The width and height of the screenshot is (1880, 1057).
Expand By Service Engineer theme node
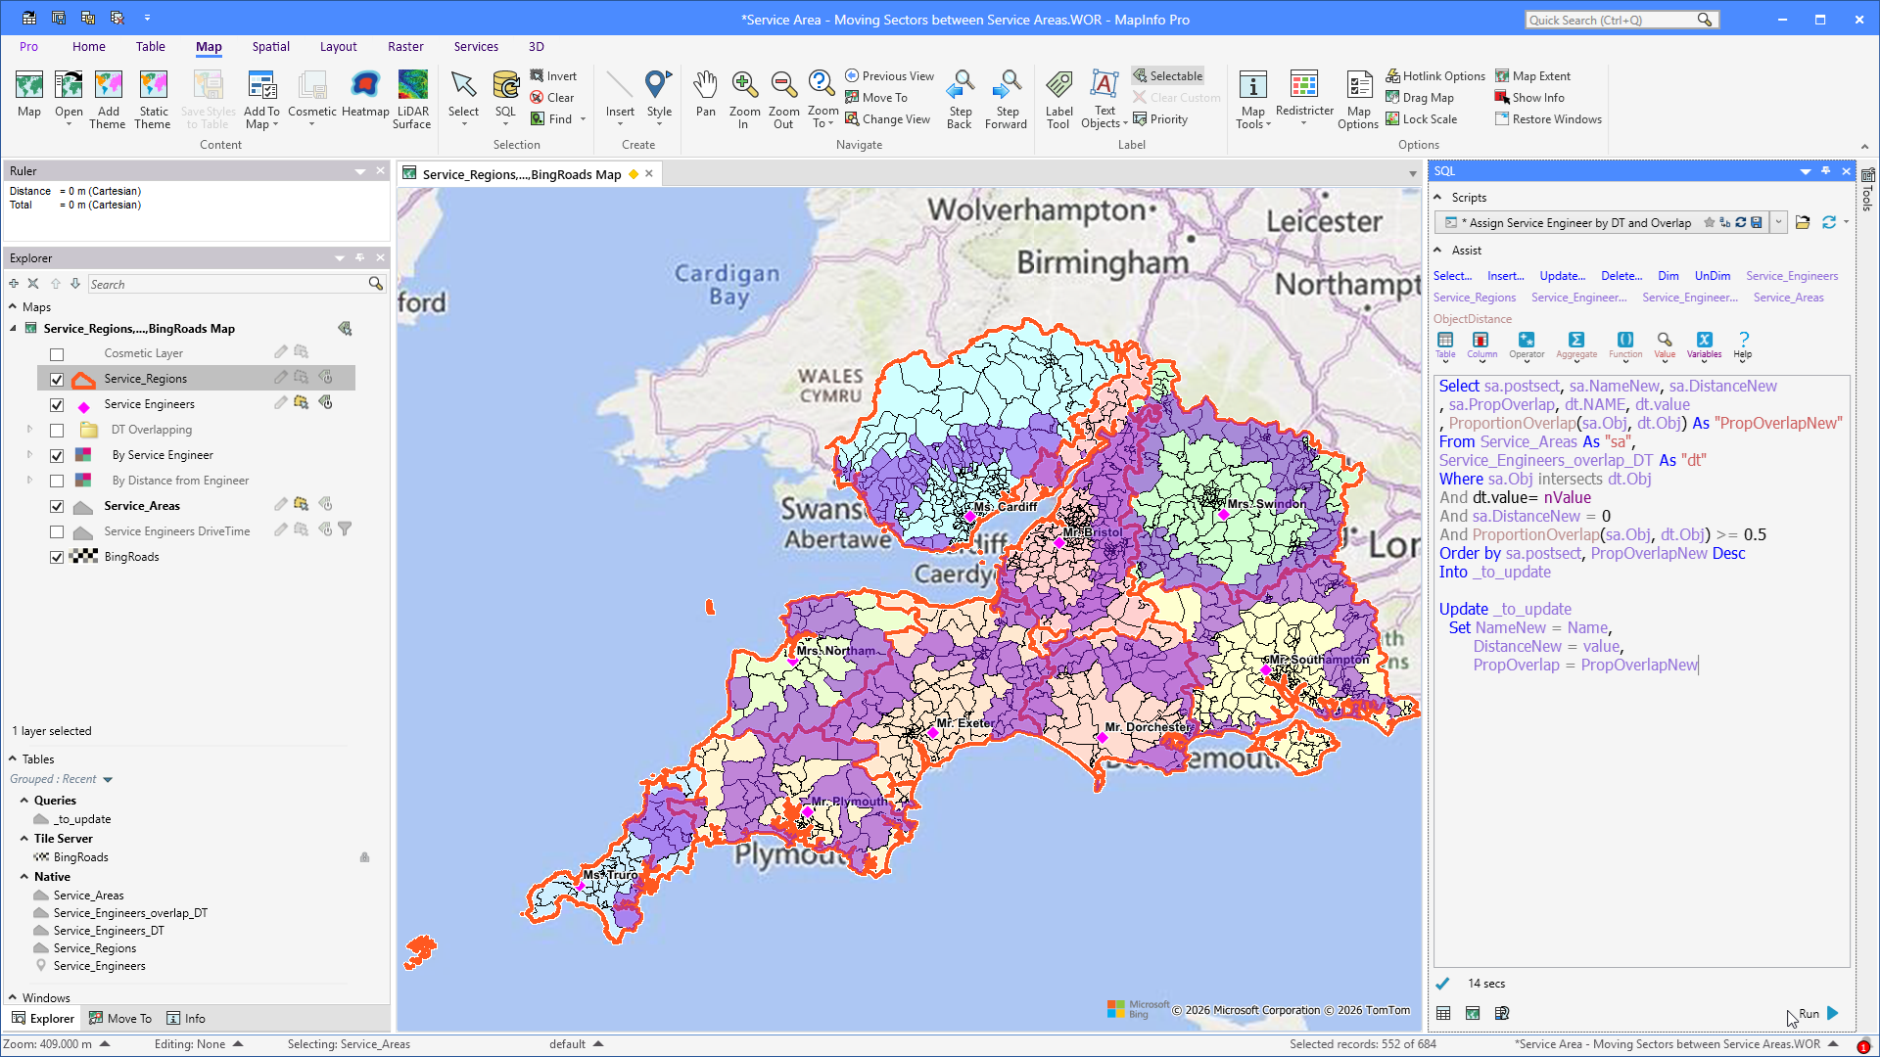[x=29, y=455]
